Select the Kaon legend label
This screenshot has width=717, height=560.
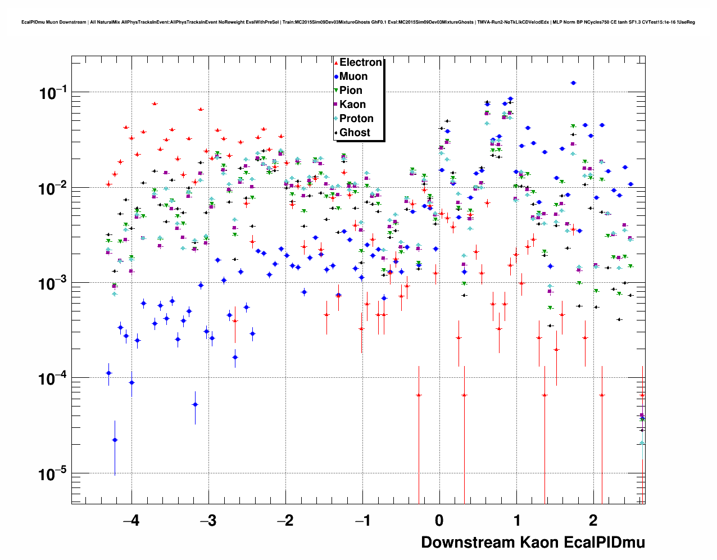point(352,105)
